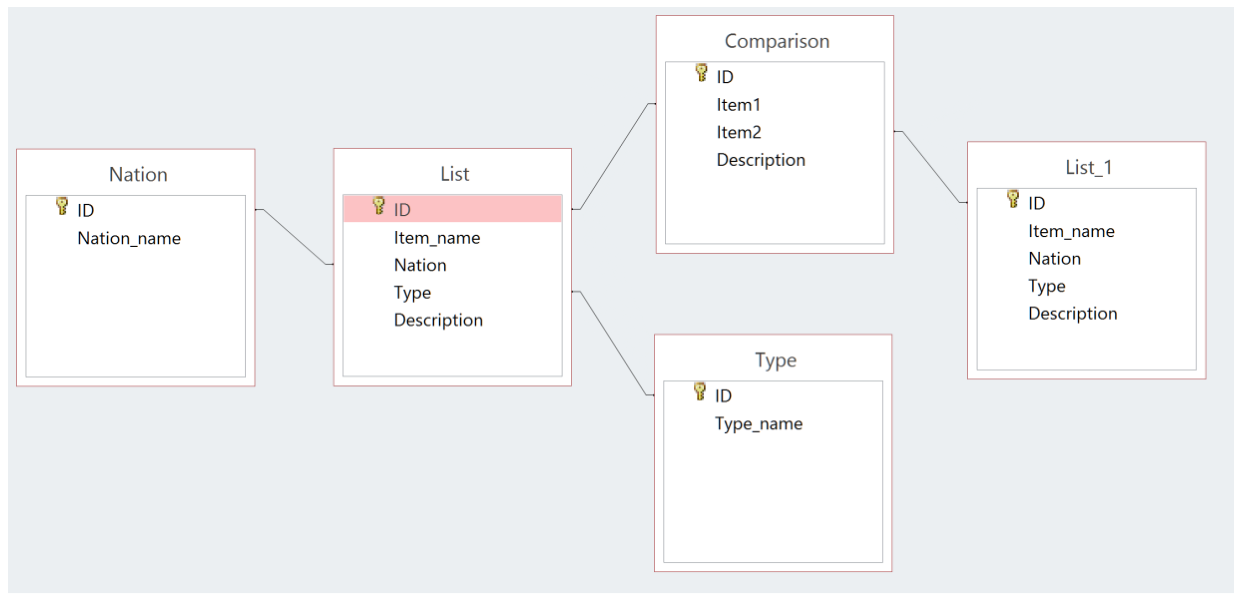The height and width of the screenshot is (604, 1243).
Task: Select the List_1 table title
Action: [1089, 168]
